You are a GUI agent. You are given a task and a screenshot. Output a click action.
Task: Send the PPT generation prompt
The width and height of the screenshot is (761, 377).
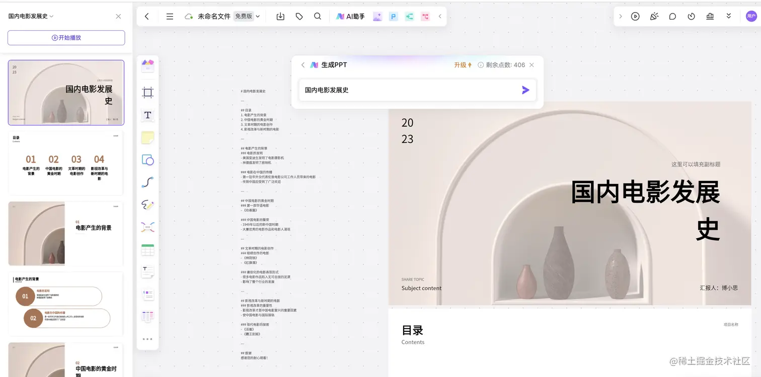pyautogui.click(x=525, y=90)
